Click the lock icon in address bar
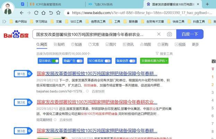 [68, 13]
